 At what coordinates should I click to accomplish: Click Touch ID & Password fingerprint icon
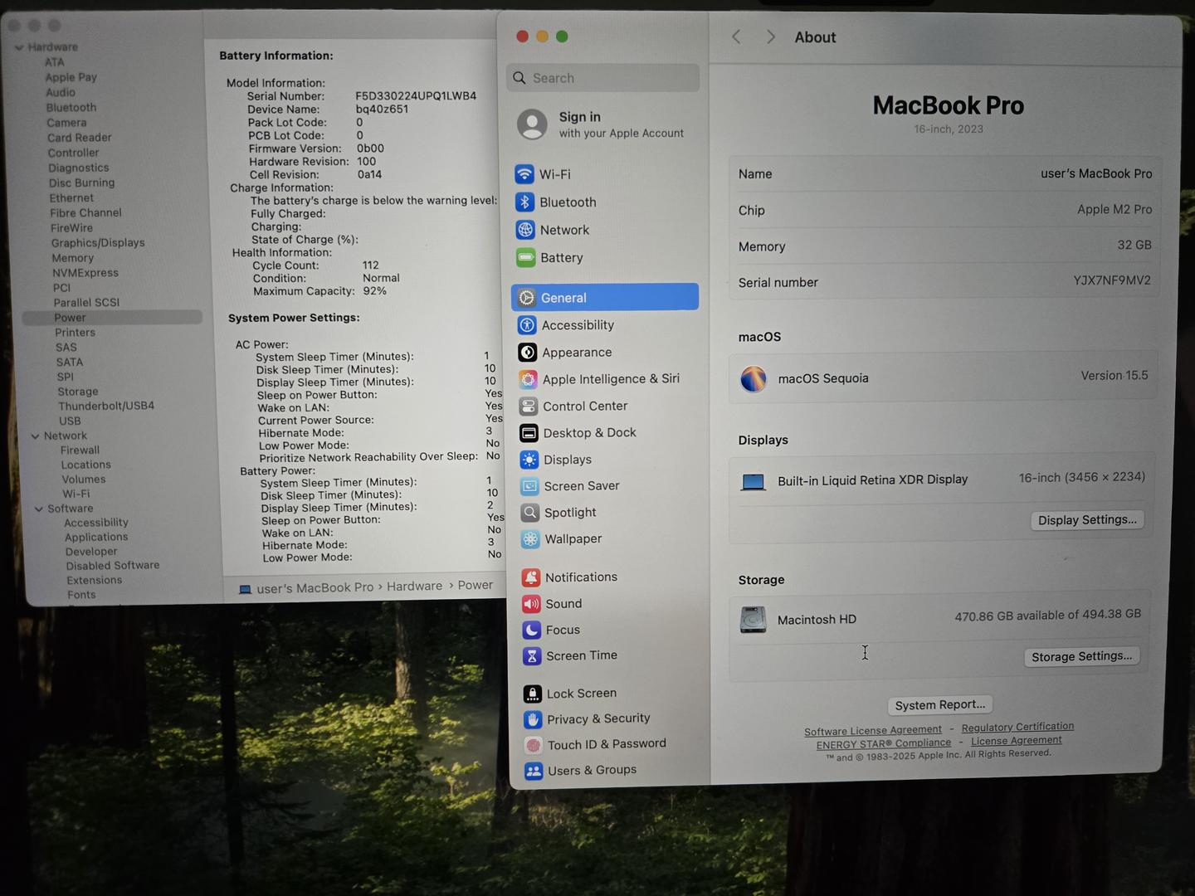[x=533, y=745]
